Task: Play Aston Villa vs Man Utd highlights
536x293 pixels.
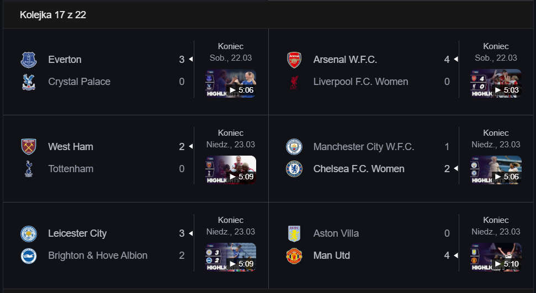Action: tap(496, 257)
